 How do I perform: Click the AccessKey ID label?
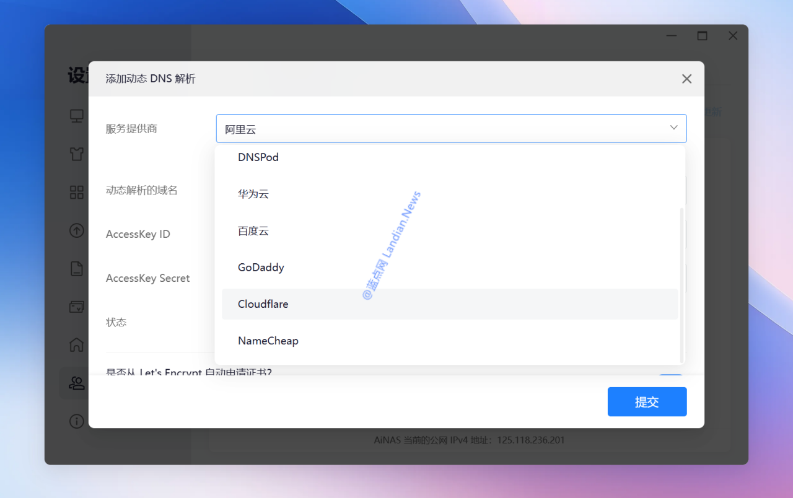(x=138, y=234)
